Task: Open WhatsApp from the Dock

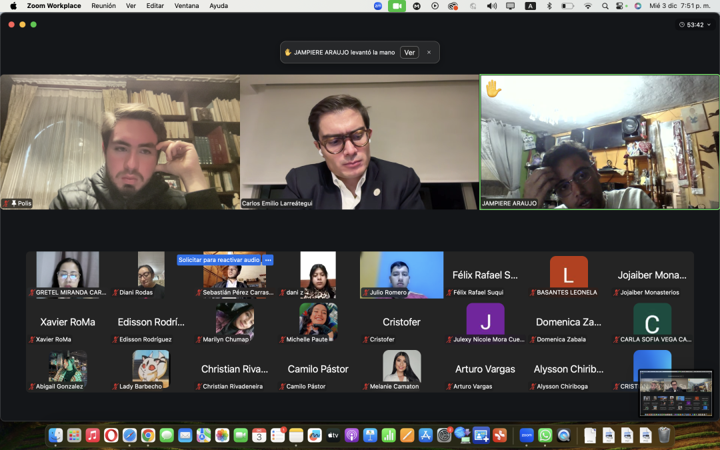Action: coord(545,435)
